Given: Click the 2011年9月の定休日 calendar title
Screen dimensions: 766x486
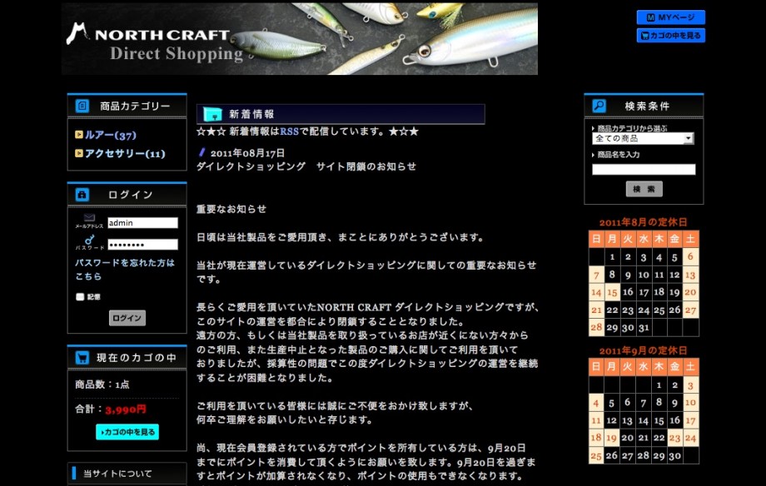Looking at the screenshot, I should [x=644, y=350].
